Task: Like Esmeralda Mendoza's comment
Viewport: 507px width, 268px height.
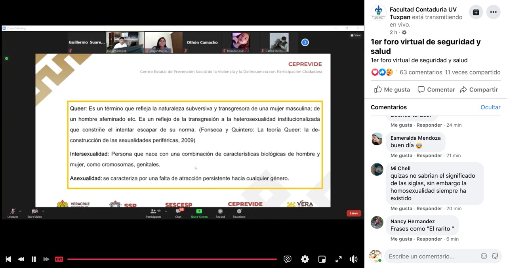Action: tap(401, 156)
